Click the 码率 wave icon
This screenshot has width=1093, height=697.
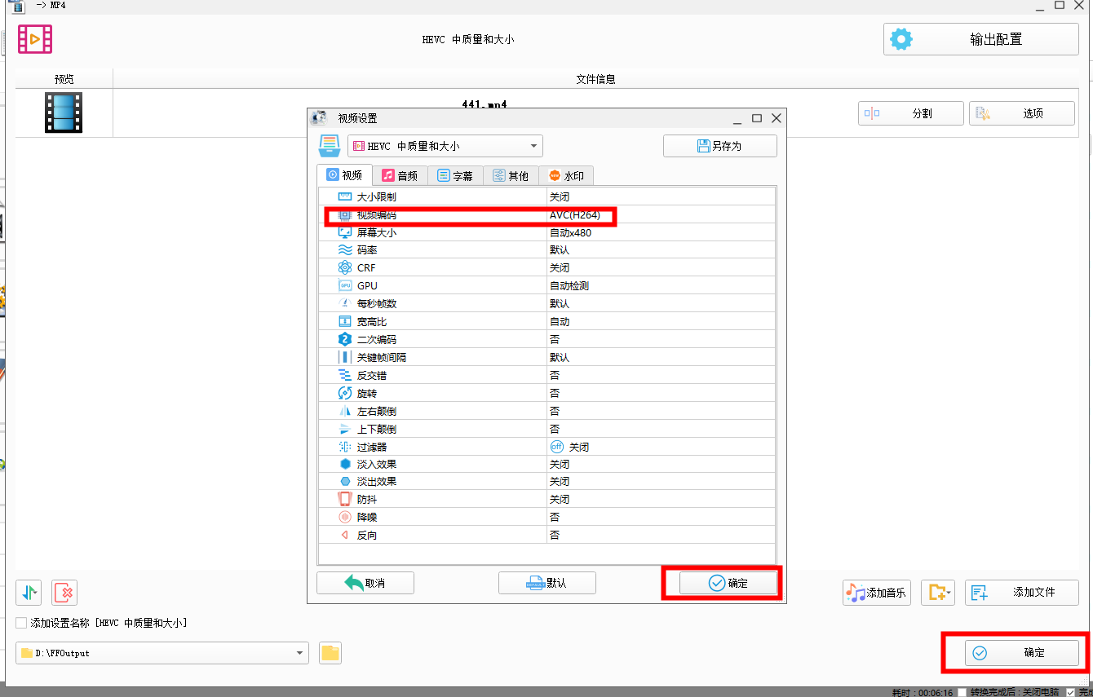344,250
